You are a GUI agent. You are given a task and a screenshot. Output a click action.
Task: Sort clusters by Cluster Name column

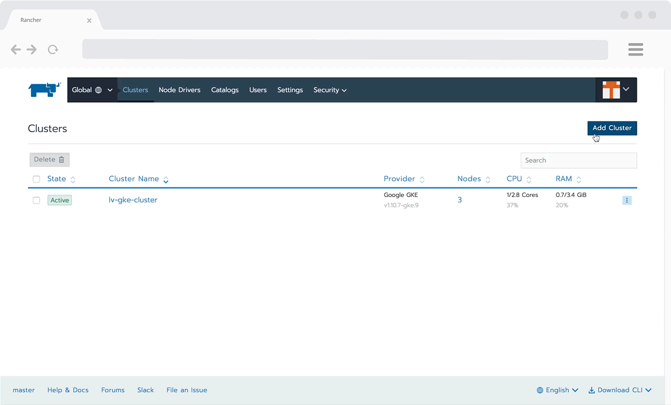pyautogui.click(x=139, y=179)
